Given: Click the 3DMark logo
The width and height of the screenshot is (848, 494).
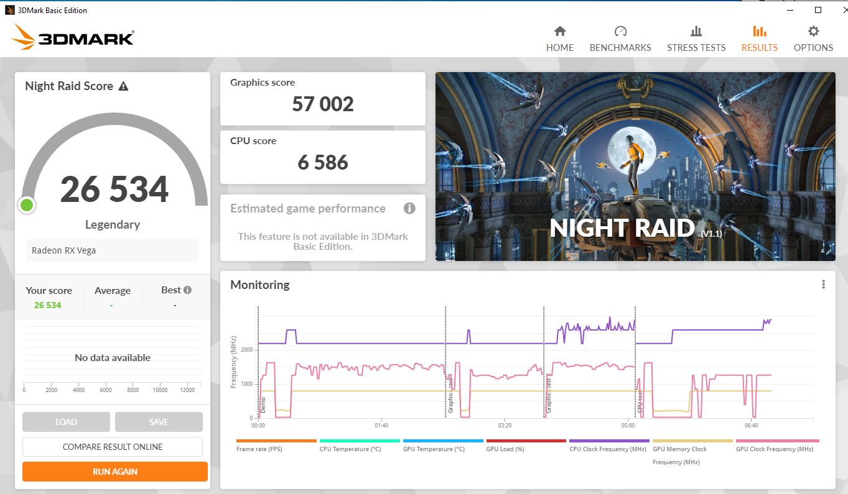Looking at the screenshot, I should pos(73,38).
